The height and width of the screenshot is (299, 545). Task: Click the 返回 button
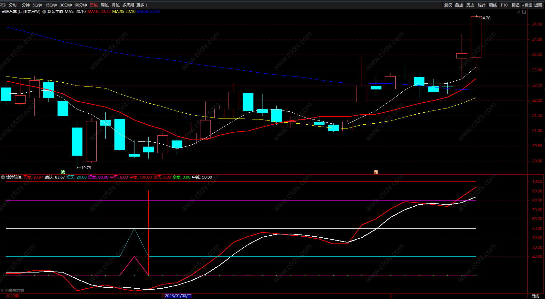pyautogui.click(x=538, y=5)
